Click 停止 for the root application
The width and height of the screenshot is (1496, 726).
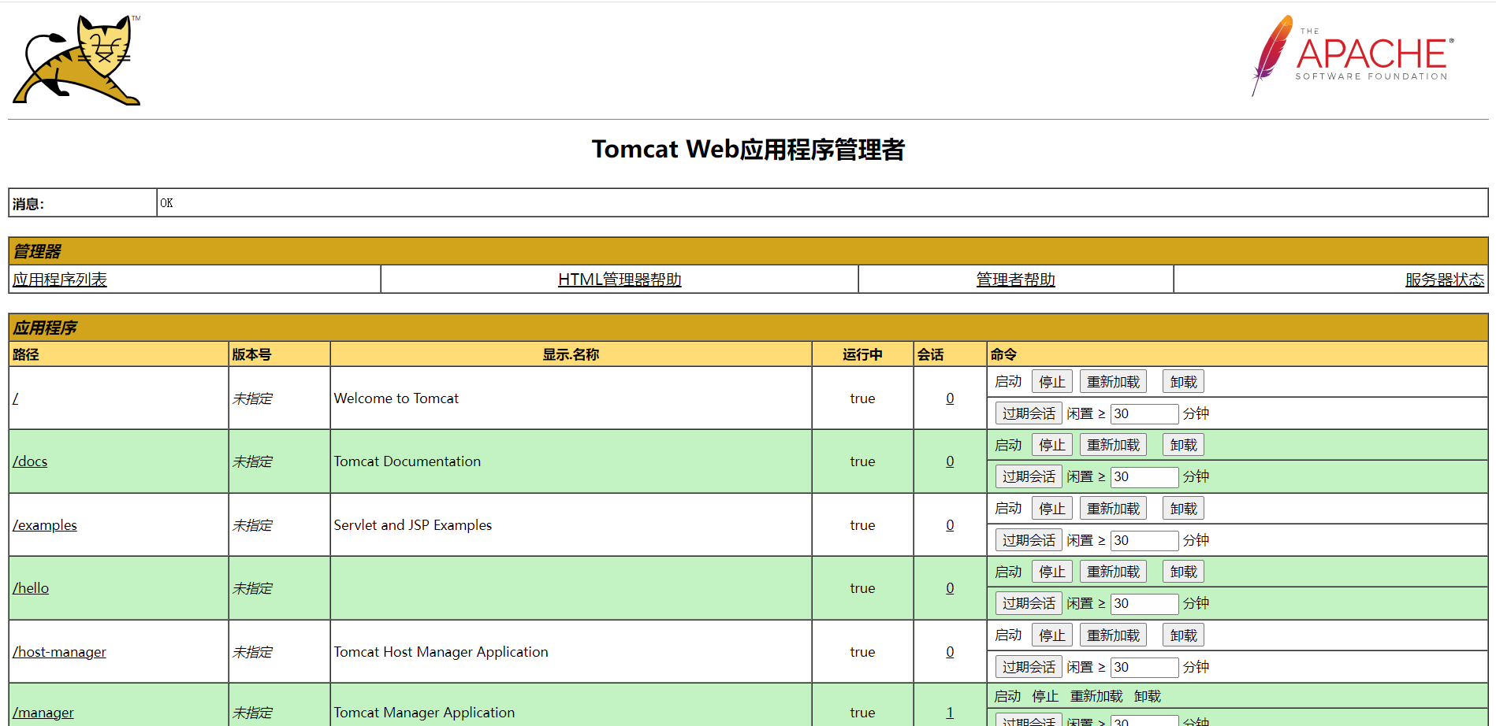click(1051, 380)
